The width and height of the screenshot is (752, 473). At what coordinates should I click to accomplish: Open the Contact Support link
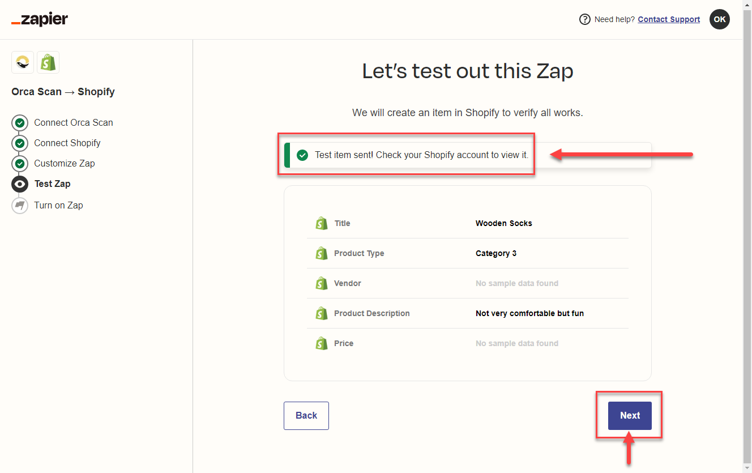pyautogui.click(x=669, y=19)
